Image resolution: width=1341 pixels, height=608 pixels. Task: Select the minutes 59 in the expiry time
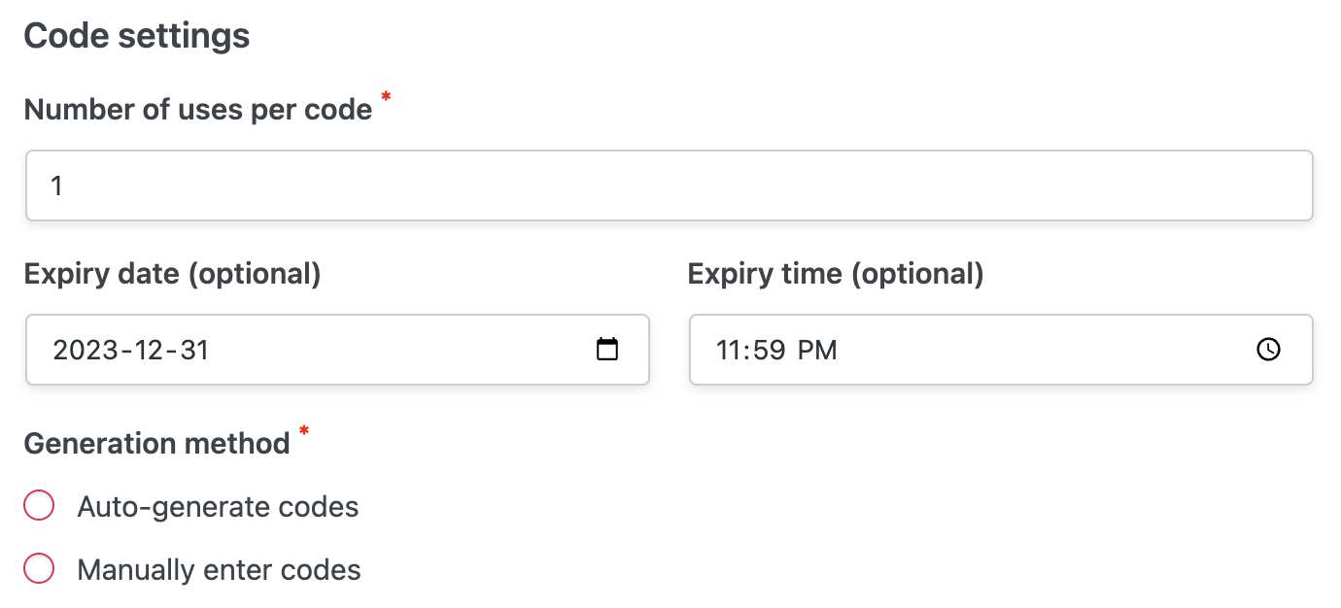[x=768, y=350]
